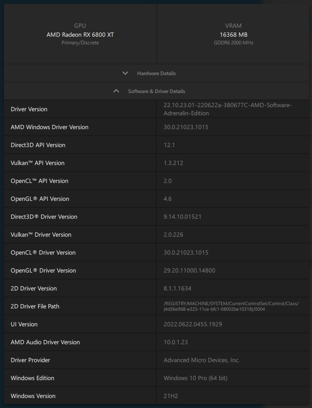312x408 pixels.
Task: Select 2D driver value 8.1.1.1634
Action: click(x=177, y=289)
